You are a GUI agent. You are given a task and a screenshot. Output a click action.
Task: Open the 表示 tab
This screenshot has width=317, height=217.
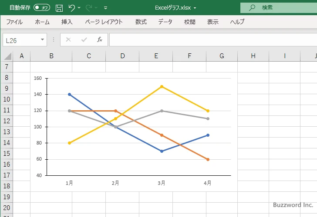[212, 22]
